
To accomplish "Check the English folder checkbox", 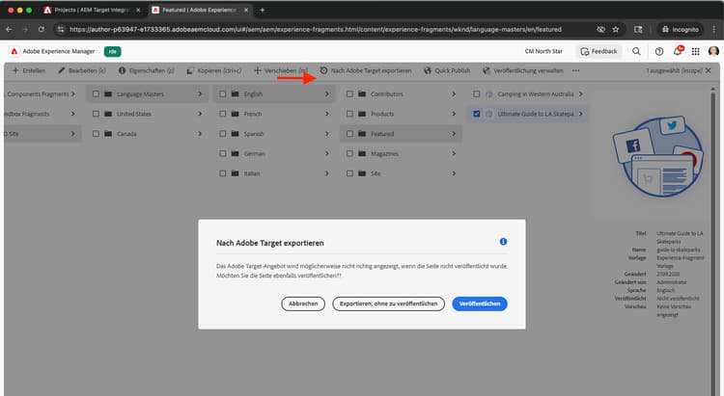I will [223, 94].
